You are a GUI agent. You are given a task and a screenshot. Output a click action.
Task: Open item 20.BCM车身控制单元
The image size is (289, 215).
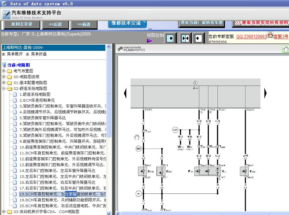63,206
